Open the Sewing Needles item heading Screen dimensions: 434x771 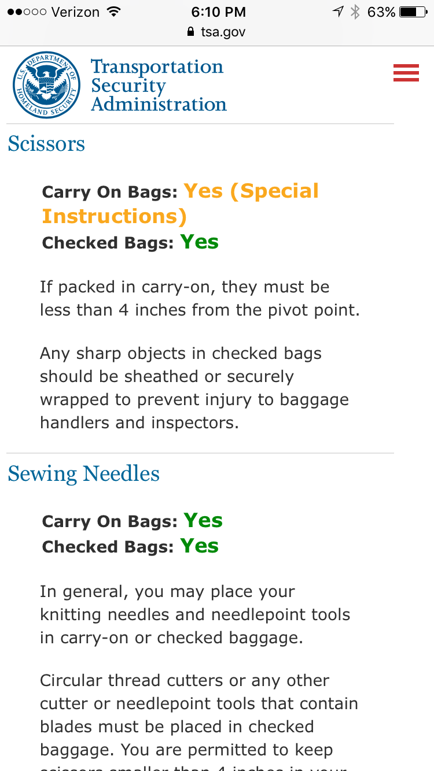(x=83, y=473)
